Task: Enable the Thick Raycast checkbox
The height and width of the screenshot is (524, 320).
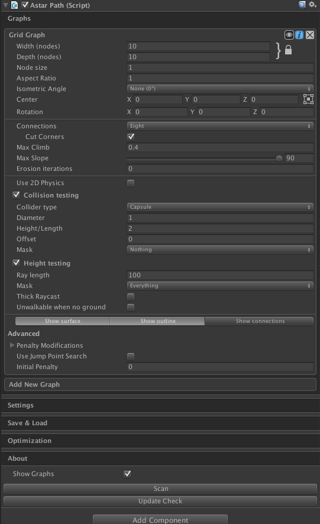Action: coord(131,297)
